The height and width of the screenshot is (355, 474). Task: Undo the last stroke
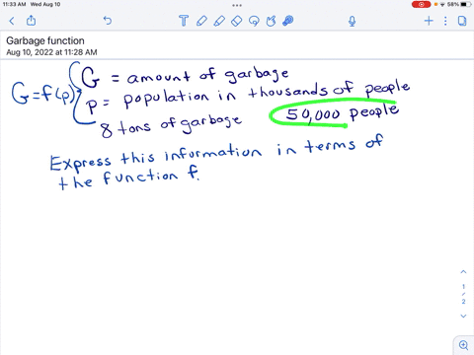click(x=108, y=21)
